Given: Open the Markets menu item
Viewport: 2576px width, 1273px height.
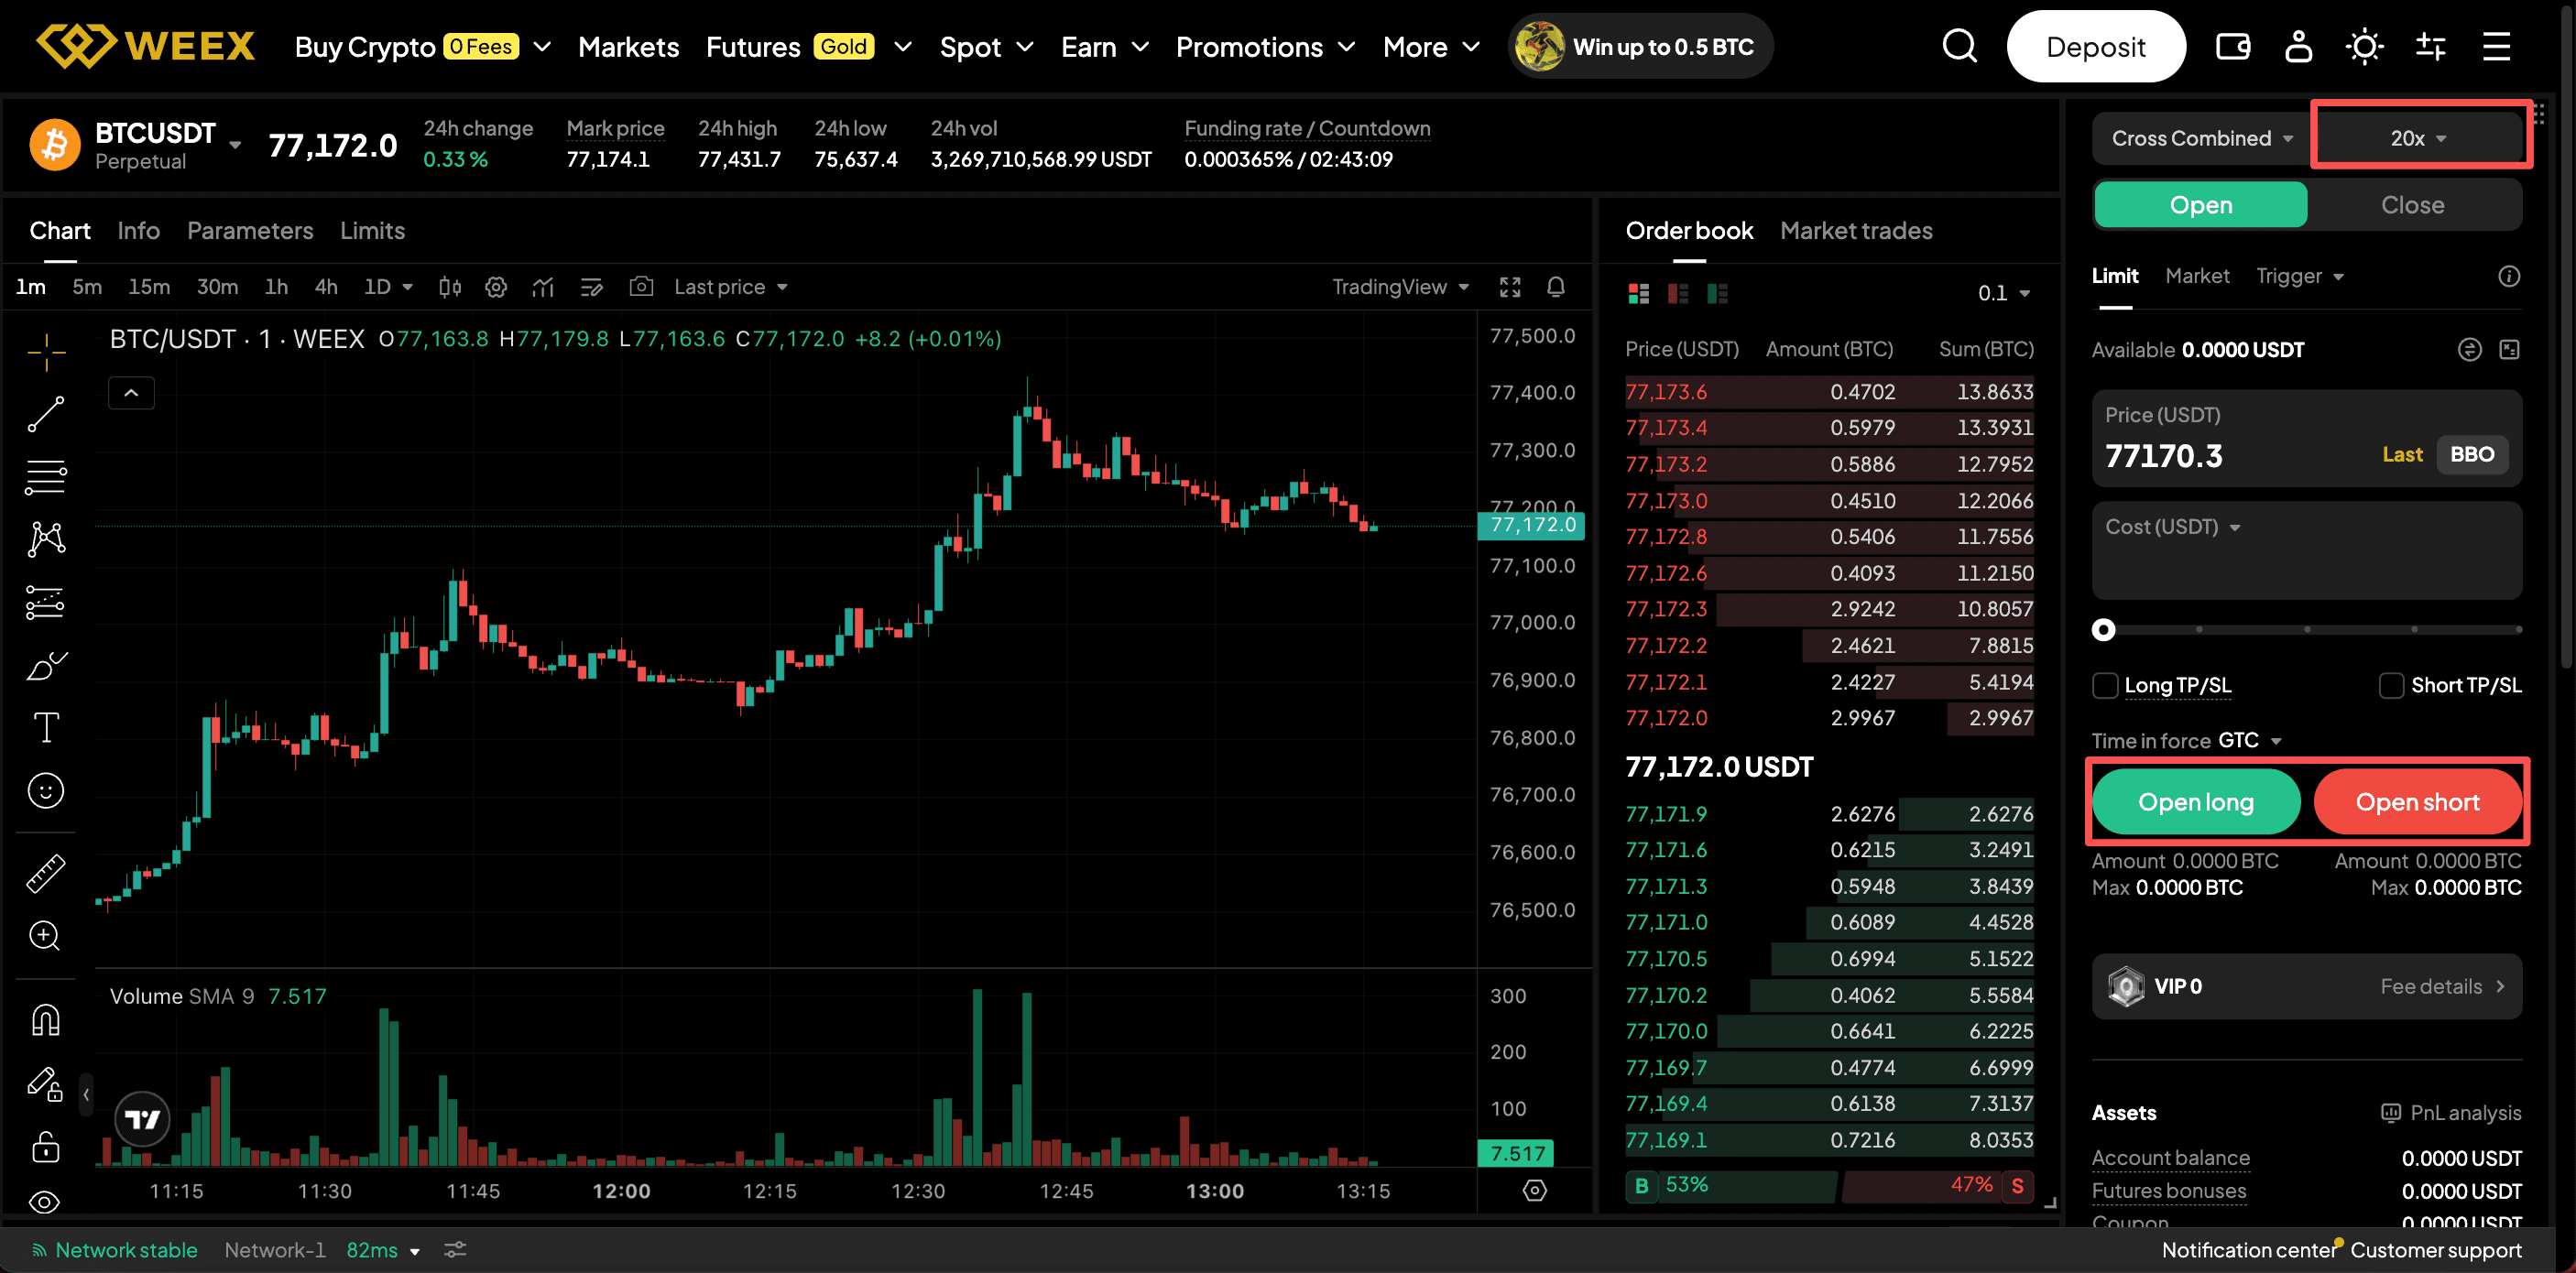Looking at the screenshot, I should point(628,47).
